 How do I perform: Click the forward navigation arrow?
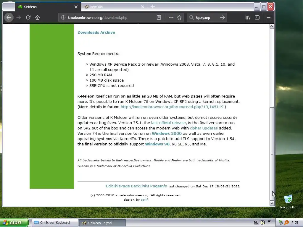click(19, 17)
